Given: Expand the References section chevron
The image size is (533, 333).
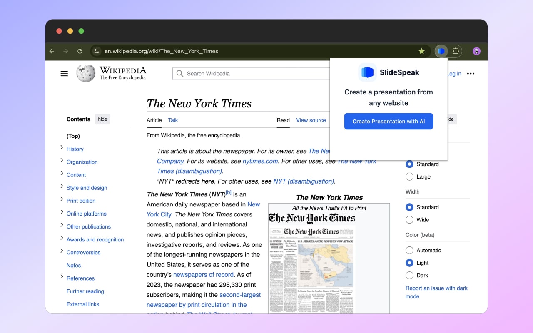Looking at the screenshot, I should click(62, 276).
